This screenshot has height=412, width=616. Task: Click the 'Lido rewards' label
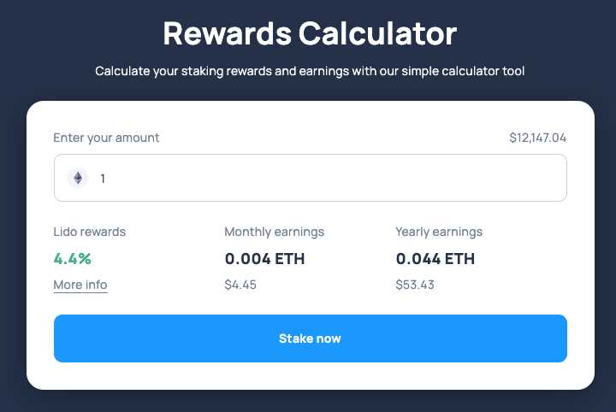(x=90, y=232)
